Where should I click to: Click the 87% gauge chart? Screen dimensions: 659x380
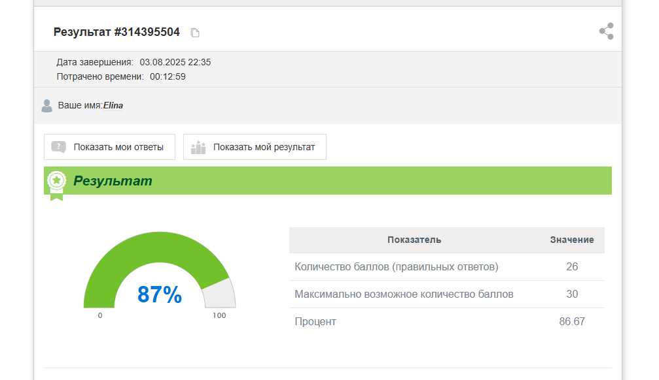pyautogui.click(x=160, y=270)
